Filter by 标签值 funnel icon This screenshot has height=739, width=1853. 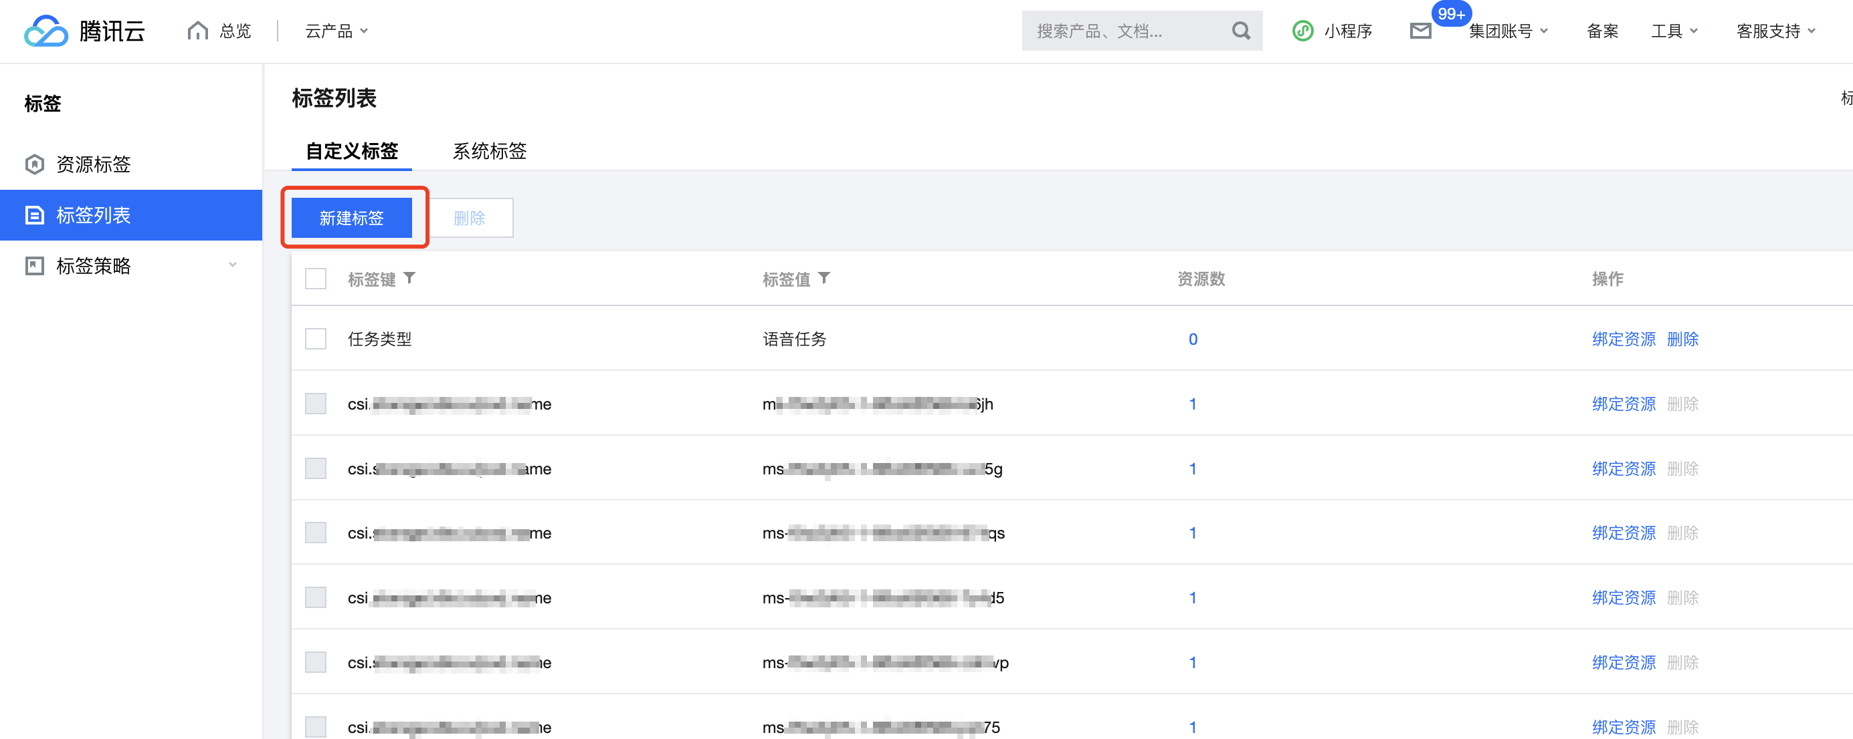point(824,278)
